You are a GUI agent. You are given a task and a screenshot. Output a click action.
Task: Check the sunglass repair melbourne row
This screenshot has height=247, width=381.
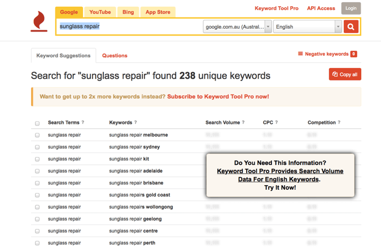point(37,135)
